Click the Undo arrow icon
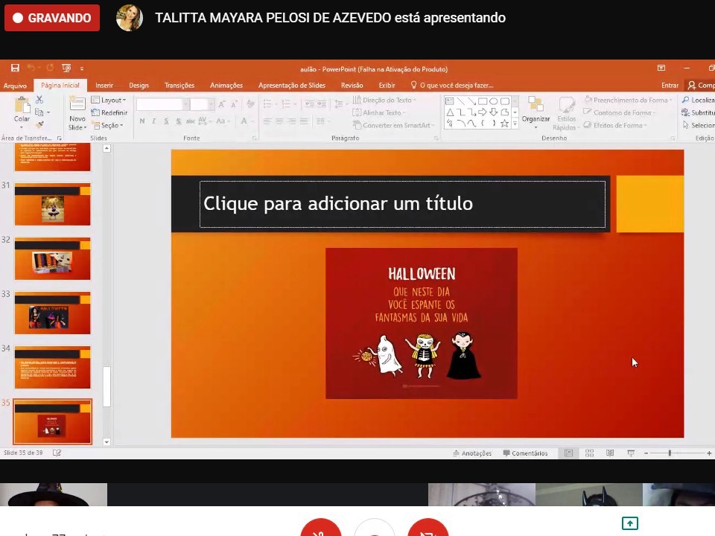This screenshot has height=536, width=715. click(x=31, y=68)
